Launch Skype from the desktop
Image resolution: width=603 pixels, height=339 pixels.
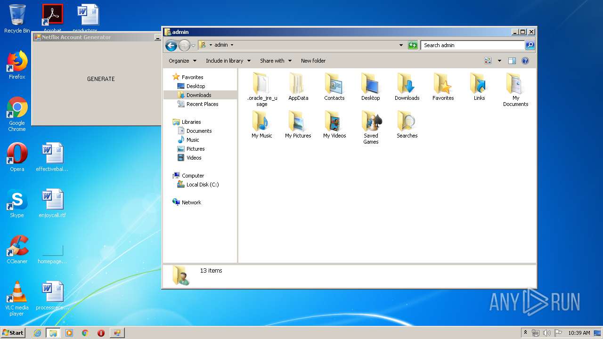point(17,203)
